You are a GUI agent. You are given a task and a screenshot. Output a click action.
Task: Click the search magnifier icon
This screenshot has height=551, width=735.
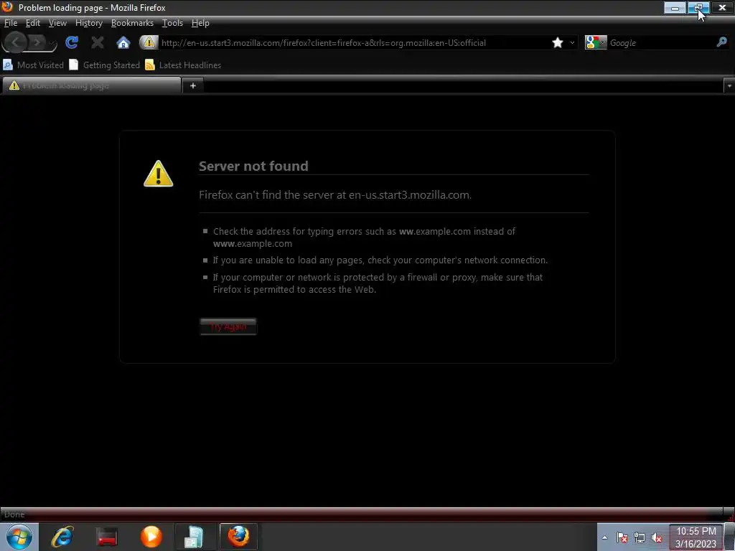pos(722,42)
